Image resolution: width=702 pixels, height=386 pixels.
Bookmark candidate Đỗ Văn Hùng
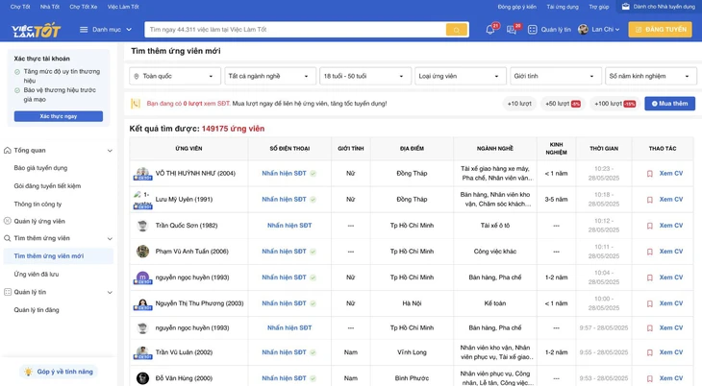coord(650,378)
